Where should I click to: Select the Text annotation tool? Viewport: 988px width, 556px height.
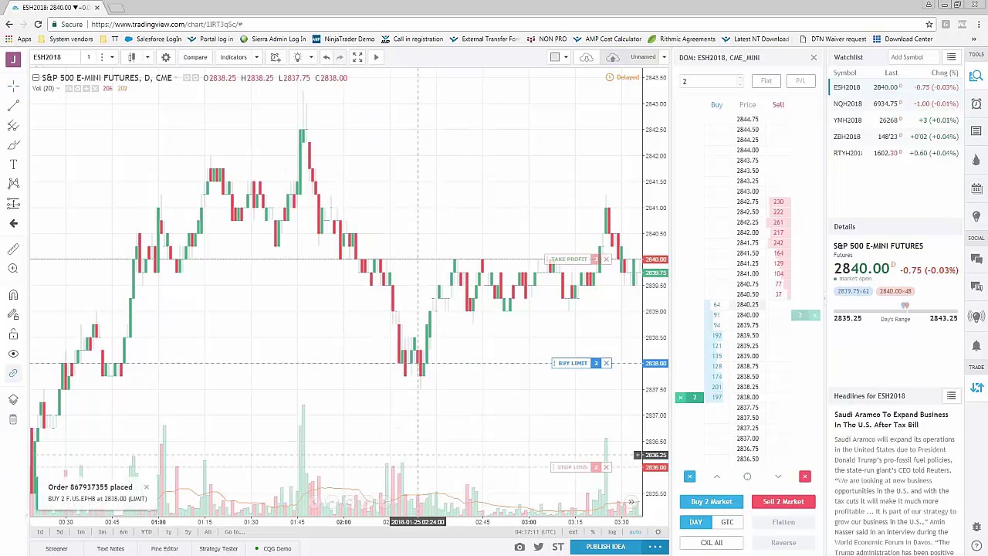pos(13,164)
